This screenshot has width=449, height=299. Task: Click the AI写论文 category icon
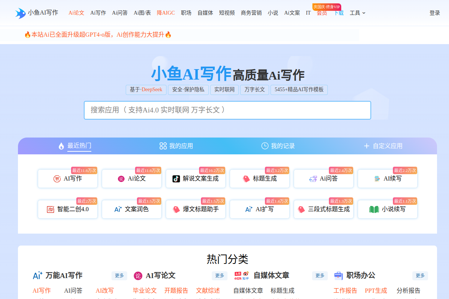[x=138, y=276]
